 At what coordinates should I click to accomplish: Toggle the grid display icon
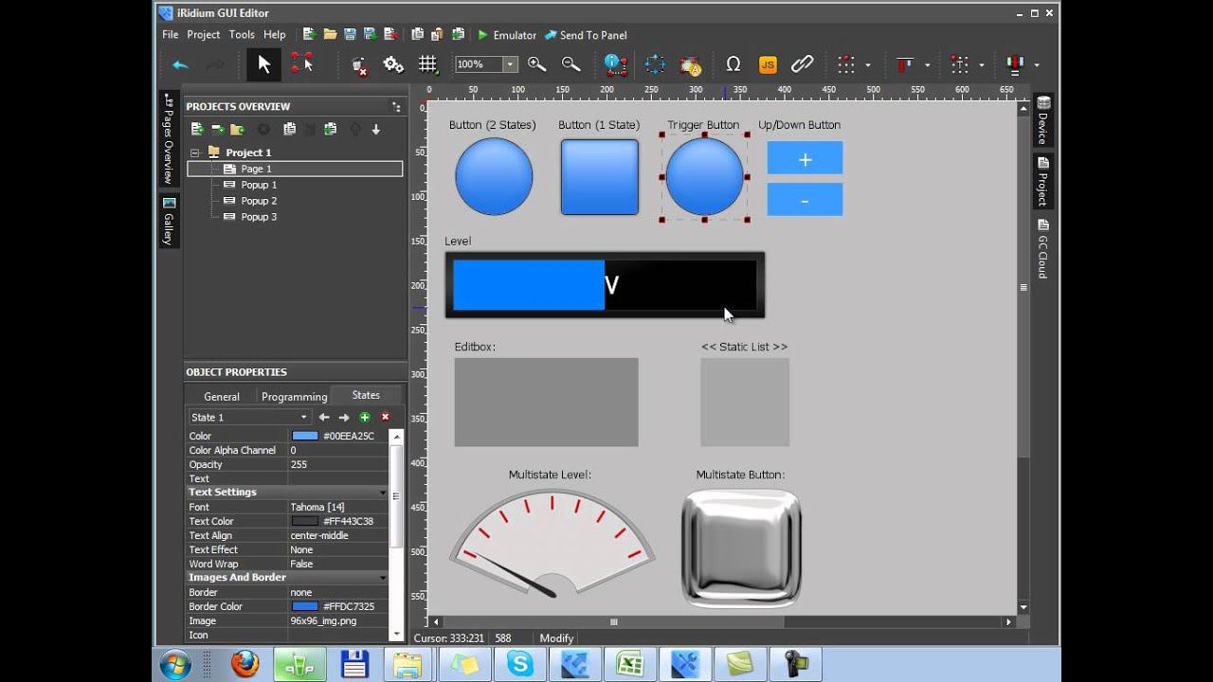427,64
